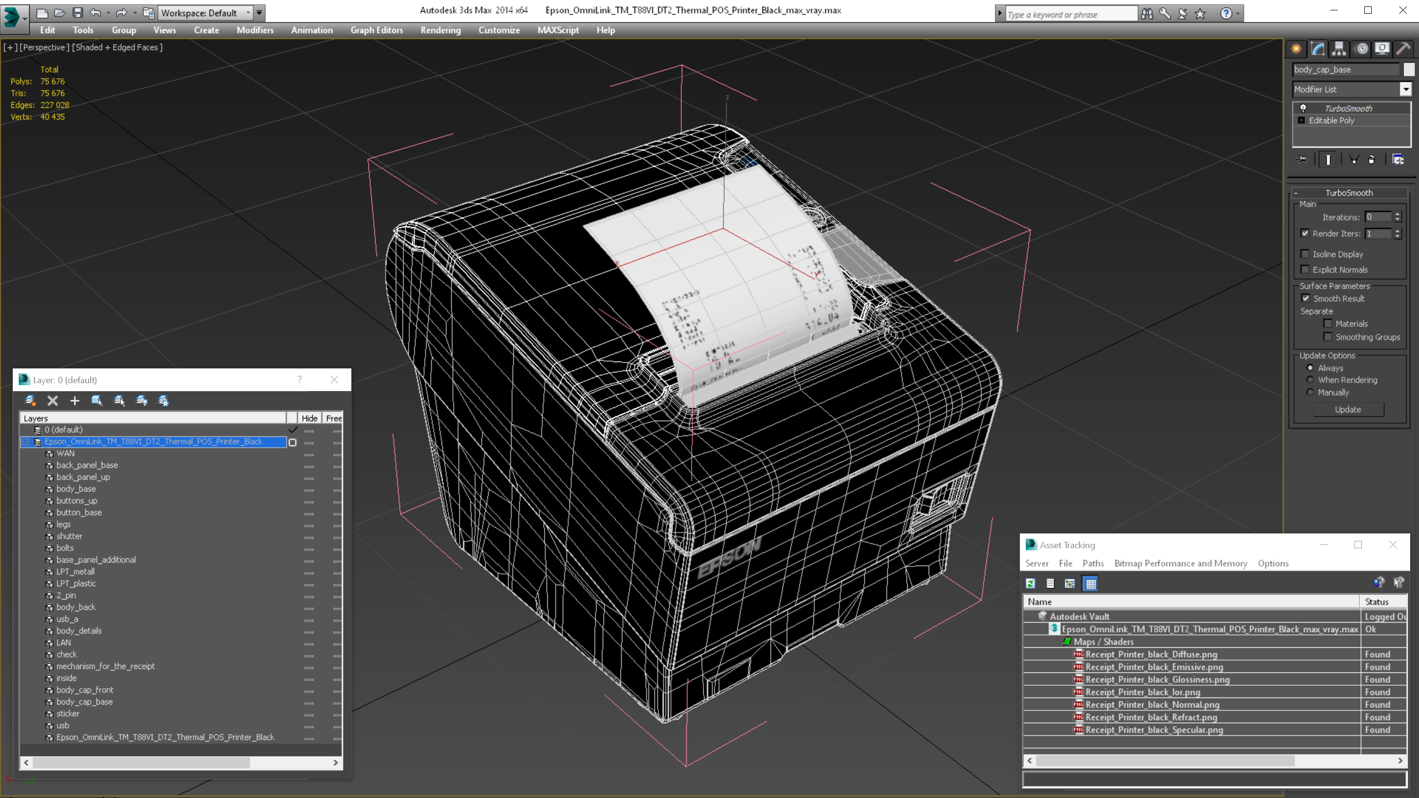1419x798 pixels.
Task: Click the body_cap_base object name field
Action: tap(1346, 69)
